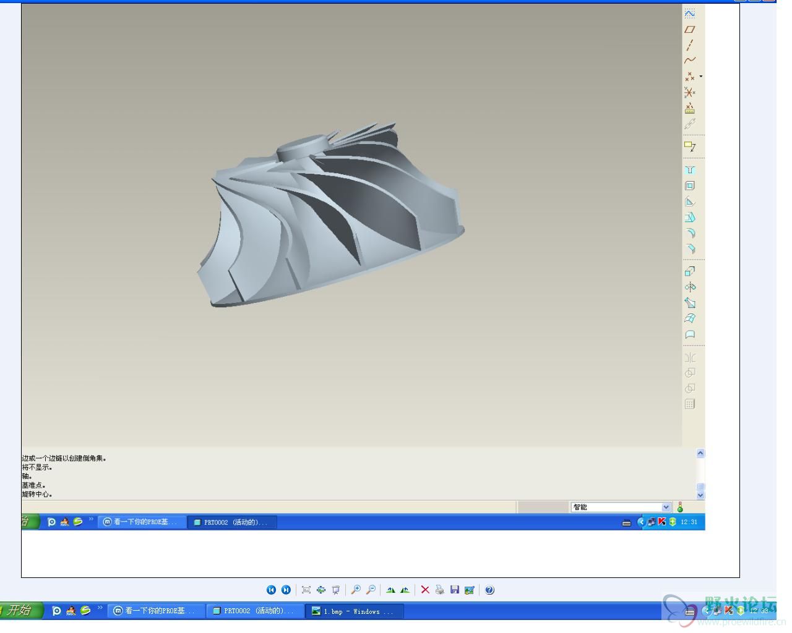Select the Datum Plane tool

[690, 29]
